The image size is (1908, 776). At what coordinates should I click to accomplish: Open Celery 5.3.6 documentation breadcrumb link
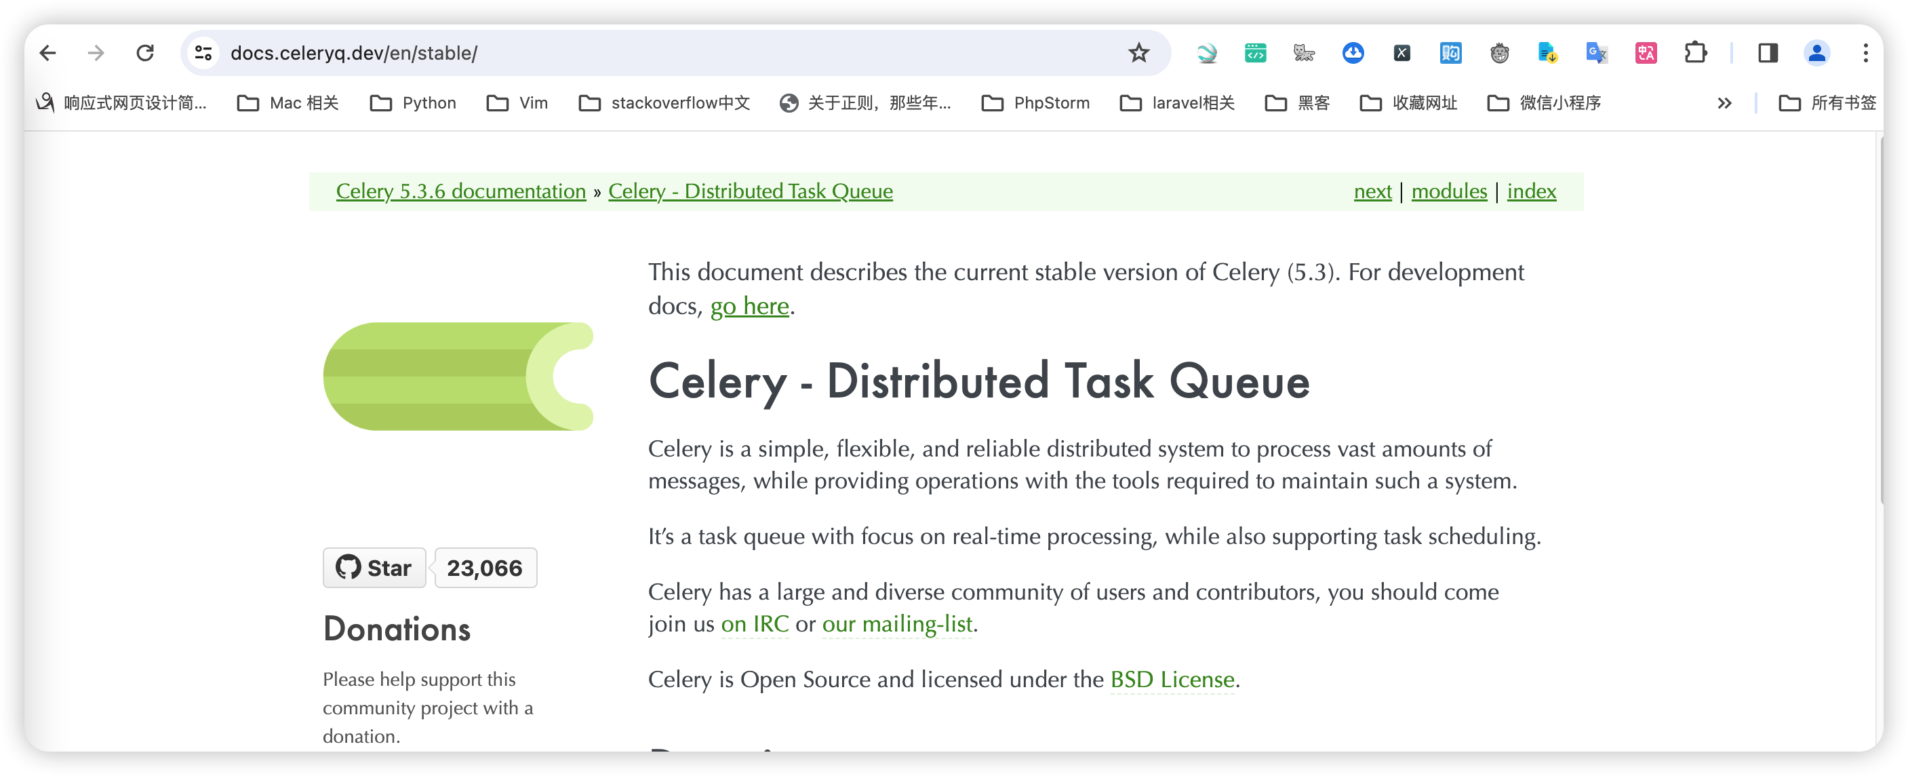(x=460, y=191)
